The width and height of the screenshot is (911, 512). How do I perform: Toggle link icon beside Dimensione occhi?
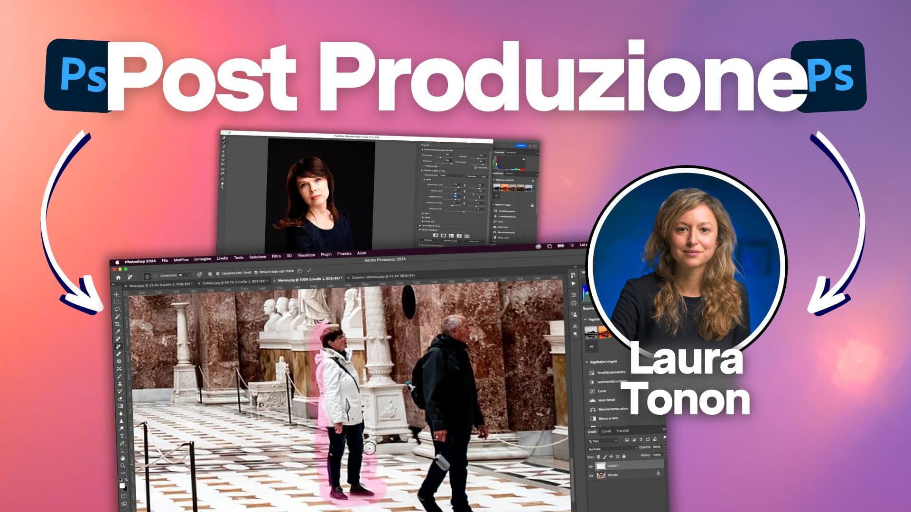click(465, 185)
